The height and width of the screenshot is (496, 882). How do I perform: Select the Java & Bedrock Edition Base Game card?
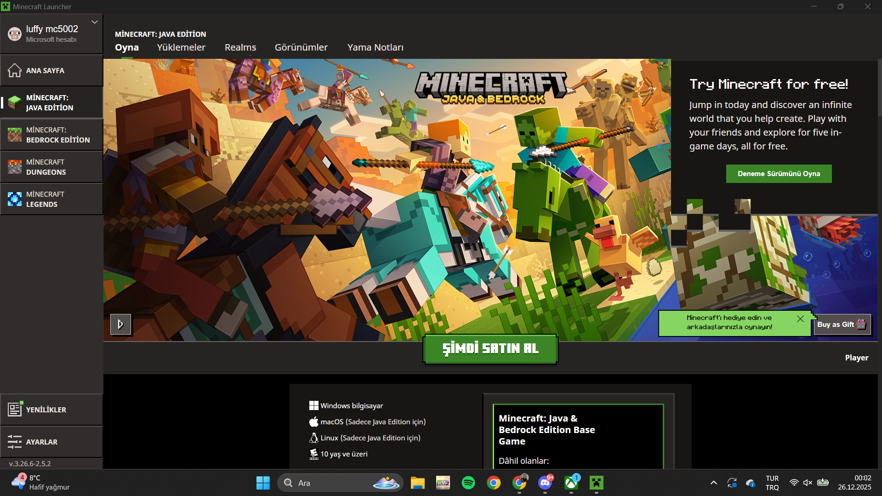click(578, 437)
